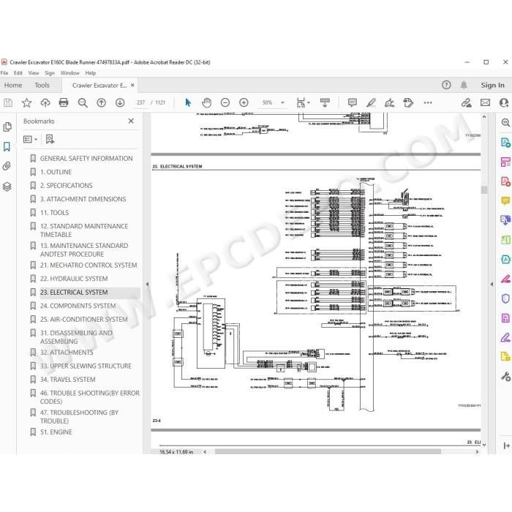Open search magnifier in right pane
The image size is (512, 512).
(x=505, y=123)
